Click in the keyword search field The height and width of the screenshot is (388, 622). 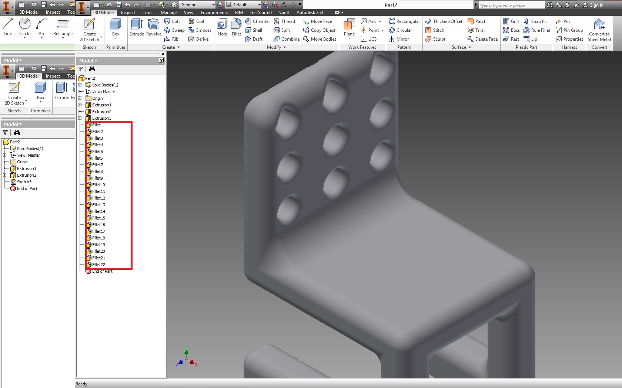pyautogui.click(x=511, y=5)
